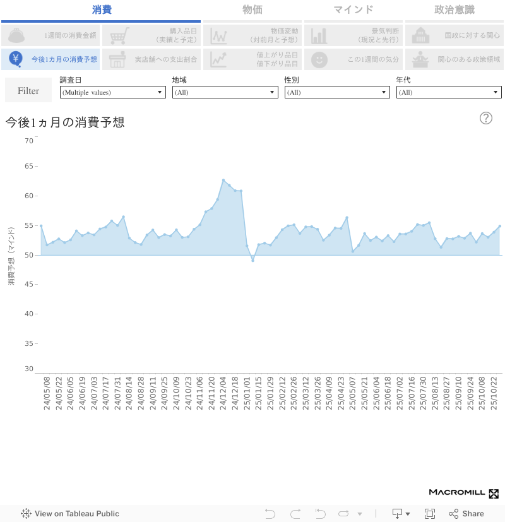Viewport: 505px width, 522px height.
Task: Click the Macromill logo
Action: click(x=464, y=493)
